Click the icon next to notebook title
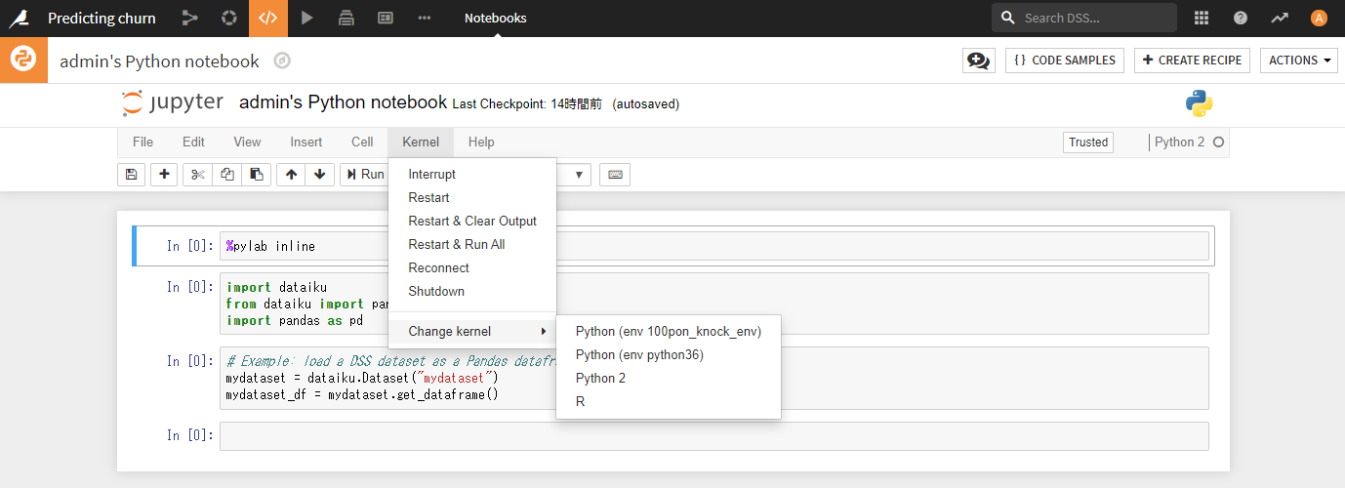 pyautogui.click(x=282, y=61)
